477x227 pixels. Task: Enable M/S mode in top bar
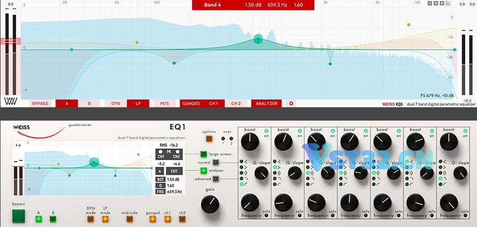click(x=165, y=103)
